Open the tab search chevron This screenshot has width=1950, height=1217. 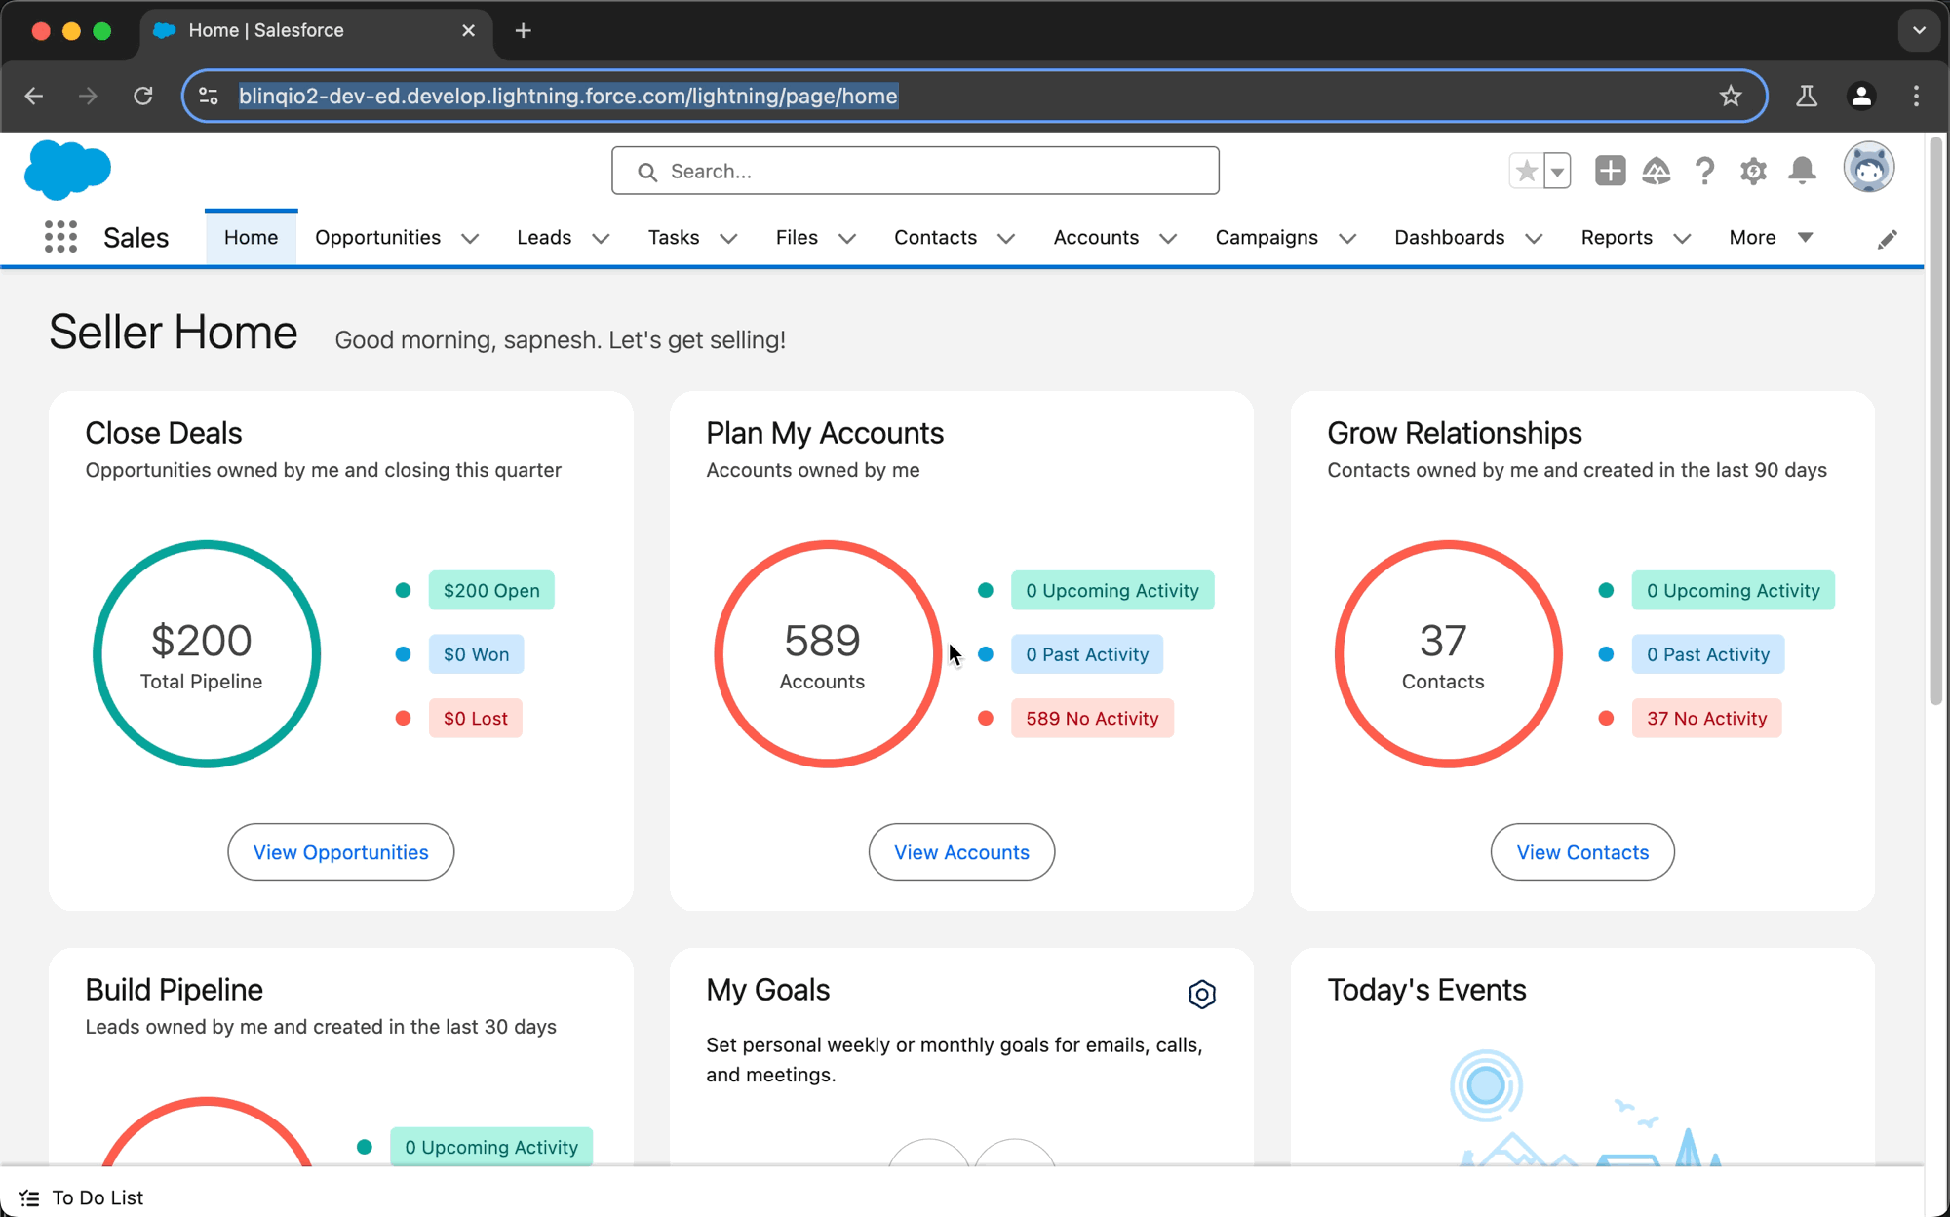[x=1918, y=30]
